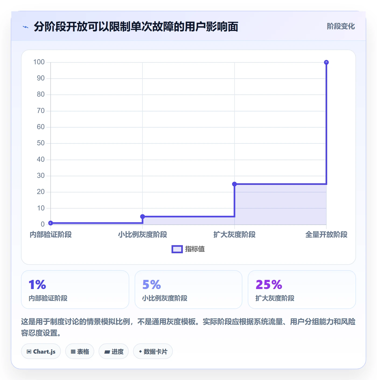Screen dimensions: 377x380
Task: Click the x-axis label 扩大灰度阶段
Action: 235,235
